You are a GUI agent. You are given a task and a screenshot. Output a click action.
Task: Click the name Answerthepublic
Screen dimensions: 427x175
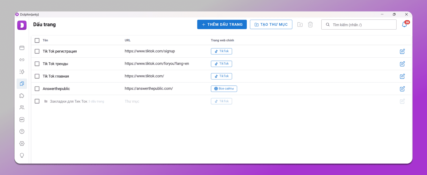(56, 89)
